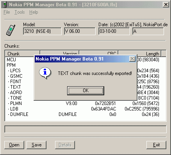171x155 pixels.
Task: Click the Exit button
Action: pyautogui.click(x=156, y=145)
